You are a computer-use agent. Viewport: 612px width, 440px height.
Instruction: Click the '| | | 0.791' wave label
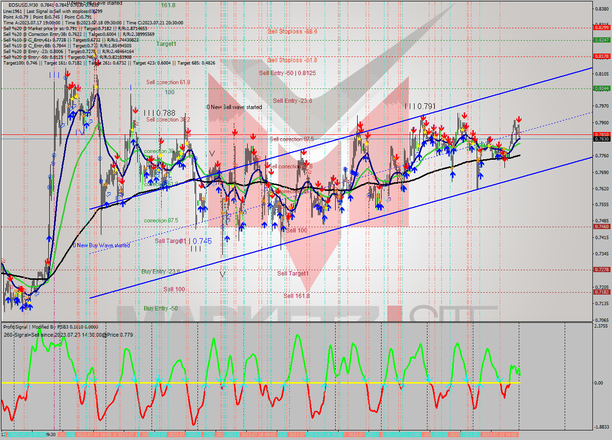click(420, 106)
